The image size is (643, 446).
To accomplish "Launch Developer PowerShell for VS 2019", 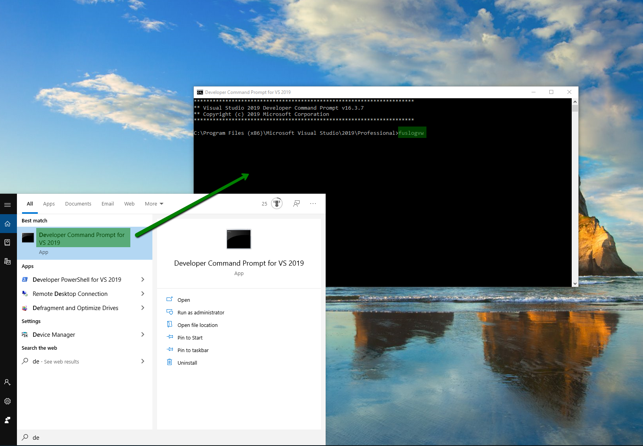I will pos(77,279).
